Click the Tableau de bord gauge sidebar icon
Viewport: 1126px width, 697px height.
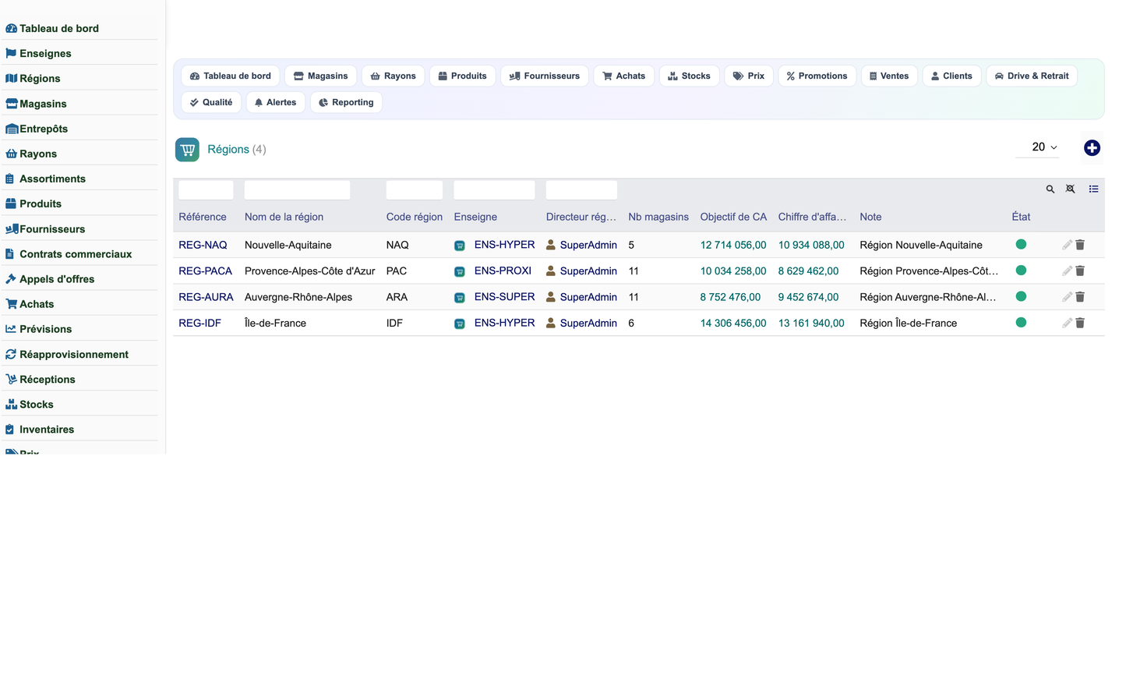[x=11, y=29]
